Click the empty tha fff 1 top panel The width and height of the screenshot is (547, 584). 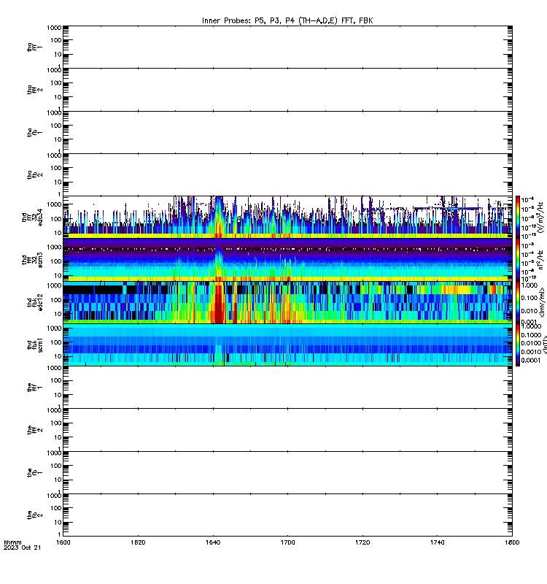[287, 47]
